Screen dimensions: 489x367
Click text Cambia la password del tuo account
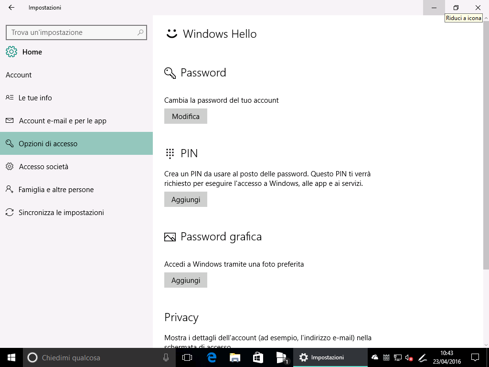[x=222, y=100]
